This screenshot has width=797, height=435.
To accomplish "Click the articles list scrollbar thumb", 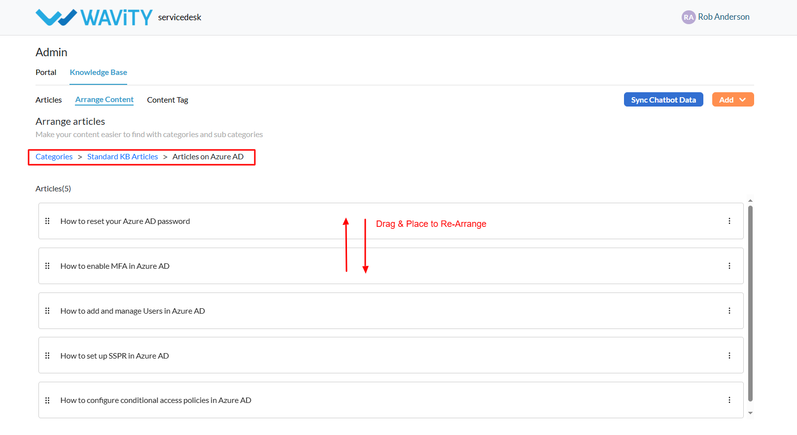I will coord(750,303).
